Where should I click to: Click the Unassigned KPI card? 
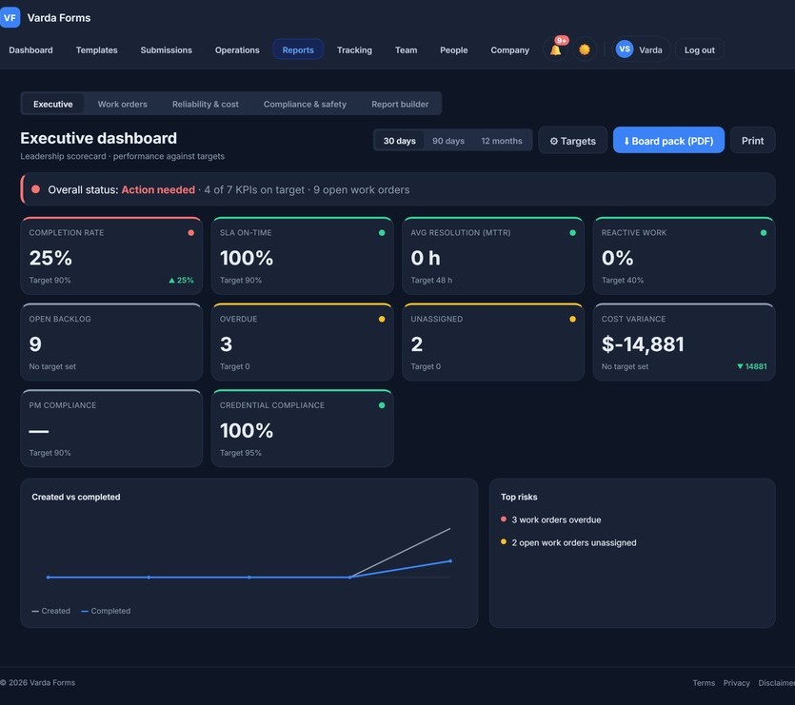tap(493, 343)
